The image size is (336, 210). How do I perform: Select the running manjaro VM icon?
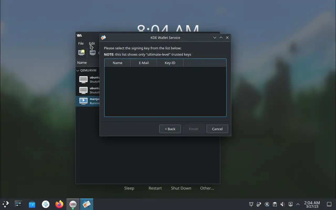(83, 101)
